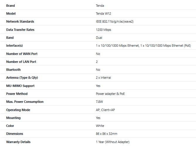
Task: Click the 1 Year (Without Adapter) warranty text
Action: pos(113,142)
